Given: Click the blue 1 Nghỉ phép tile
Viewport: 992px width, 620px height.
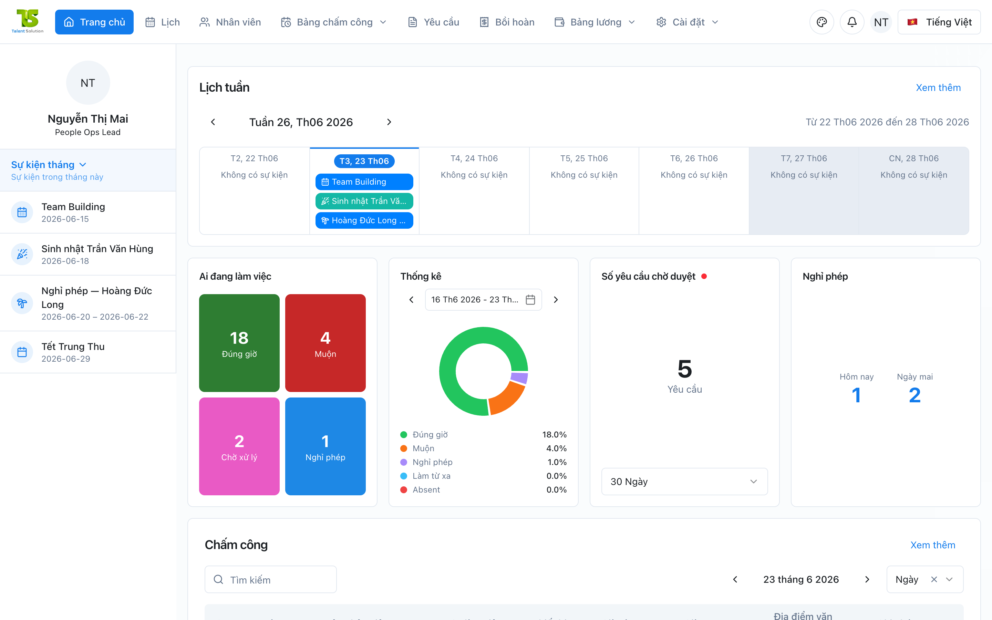Looking at the screenshot, I should pyautogui.click(x=325, y=446).
